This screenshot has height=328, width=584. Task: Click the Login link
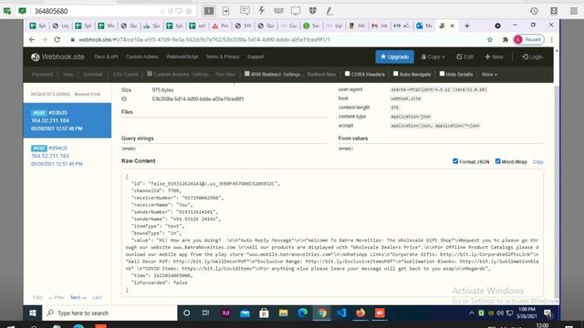coord(532,56)
